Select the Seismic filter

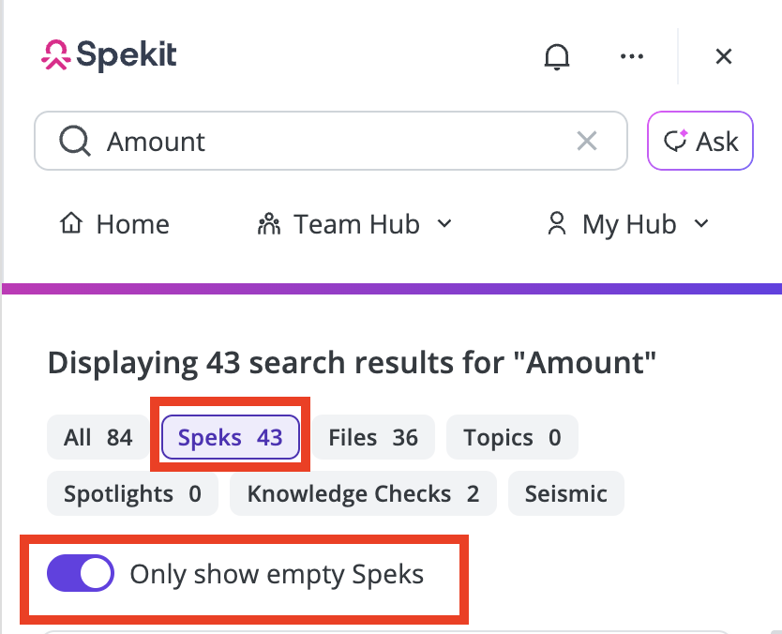(x=566, y=493)
